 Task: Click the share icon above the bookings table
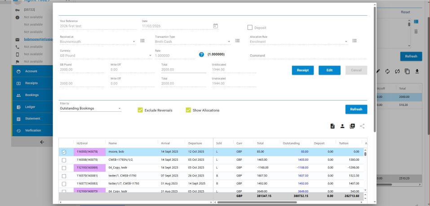pyautogui.click(x=362, y=126)
